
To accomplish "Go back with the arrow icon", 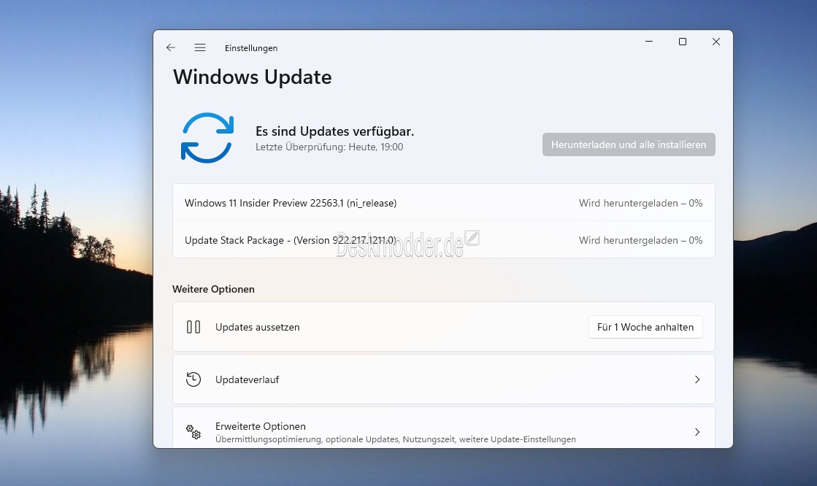I will [x=170, y=47].
